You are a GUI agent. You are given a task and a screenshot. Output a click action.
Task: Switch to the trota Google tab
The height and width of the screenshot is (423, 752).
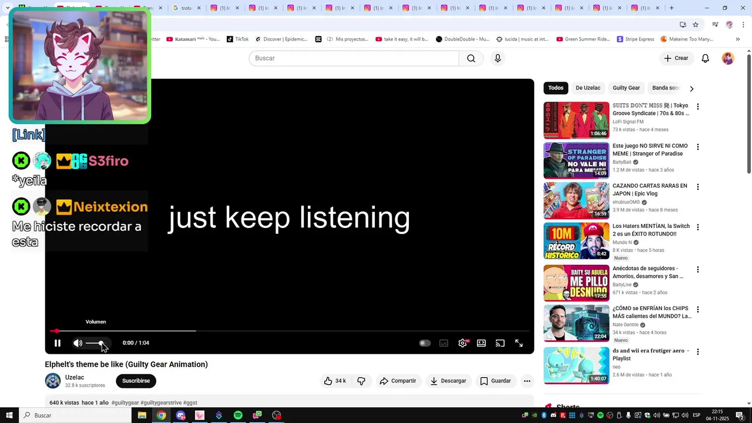[x=186, y=8]
